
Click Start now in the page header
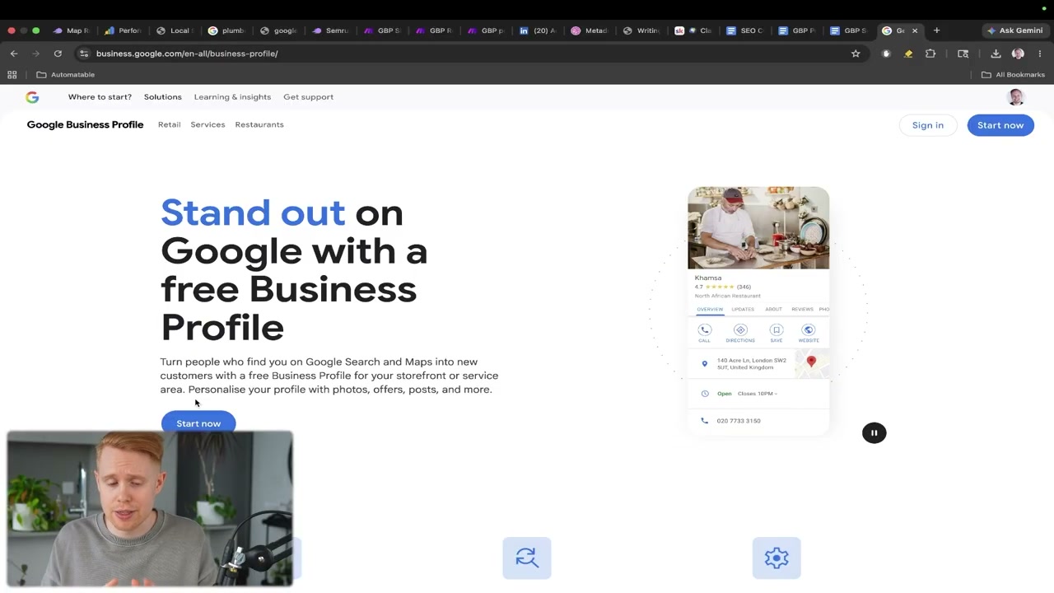pos(1000,125)
